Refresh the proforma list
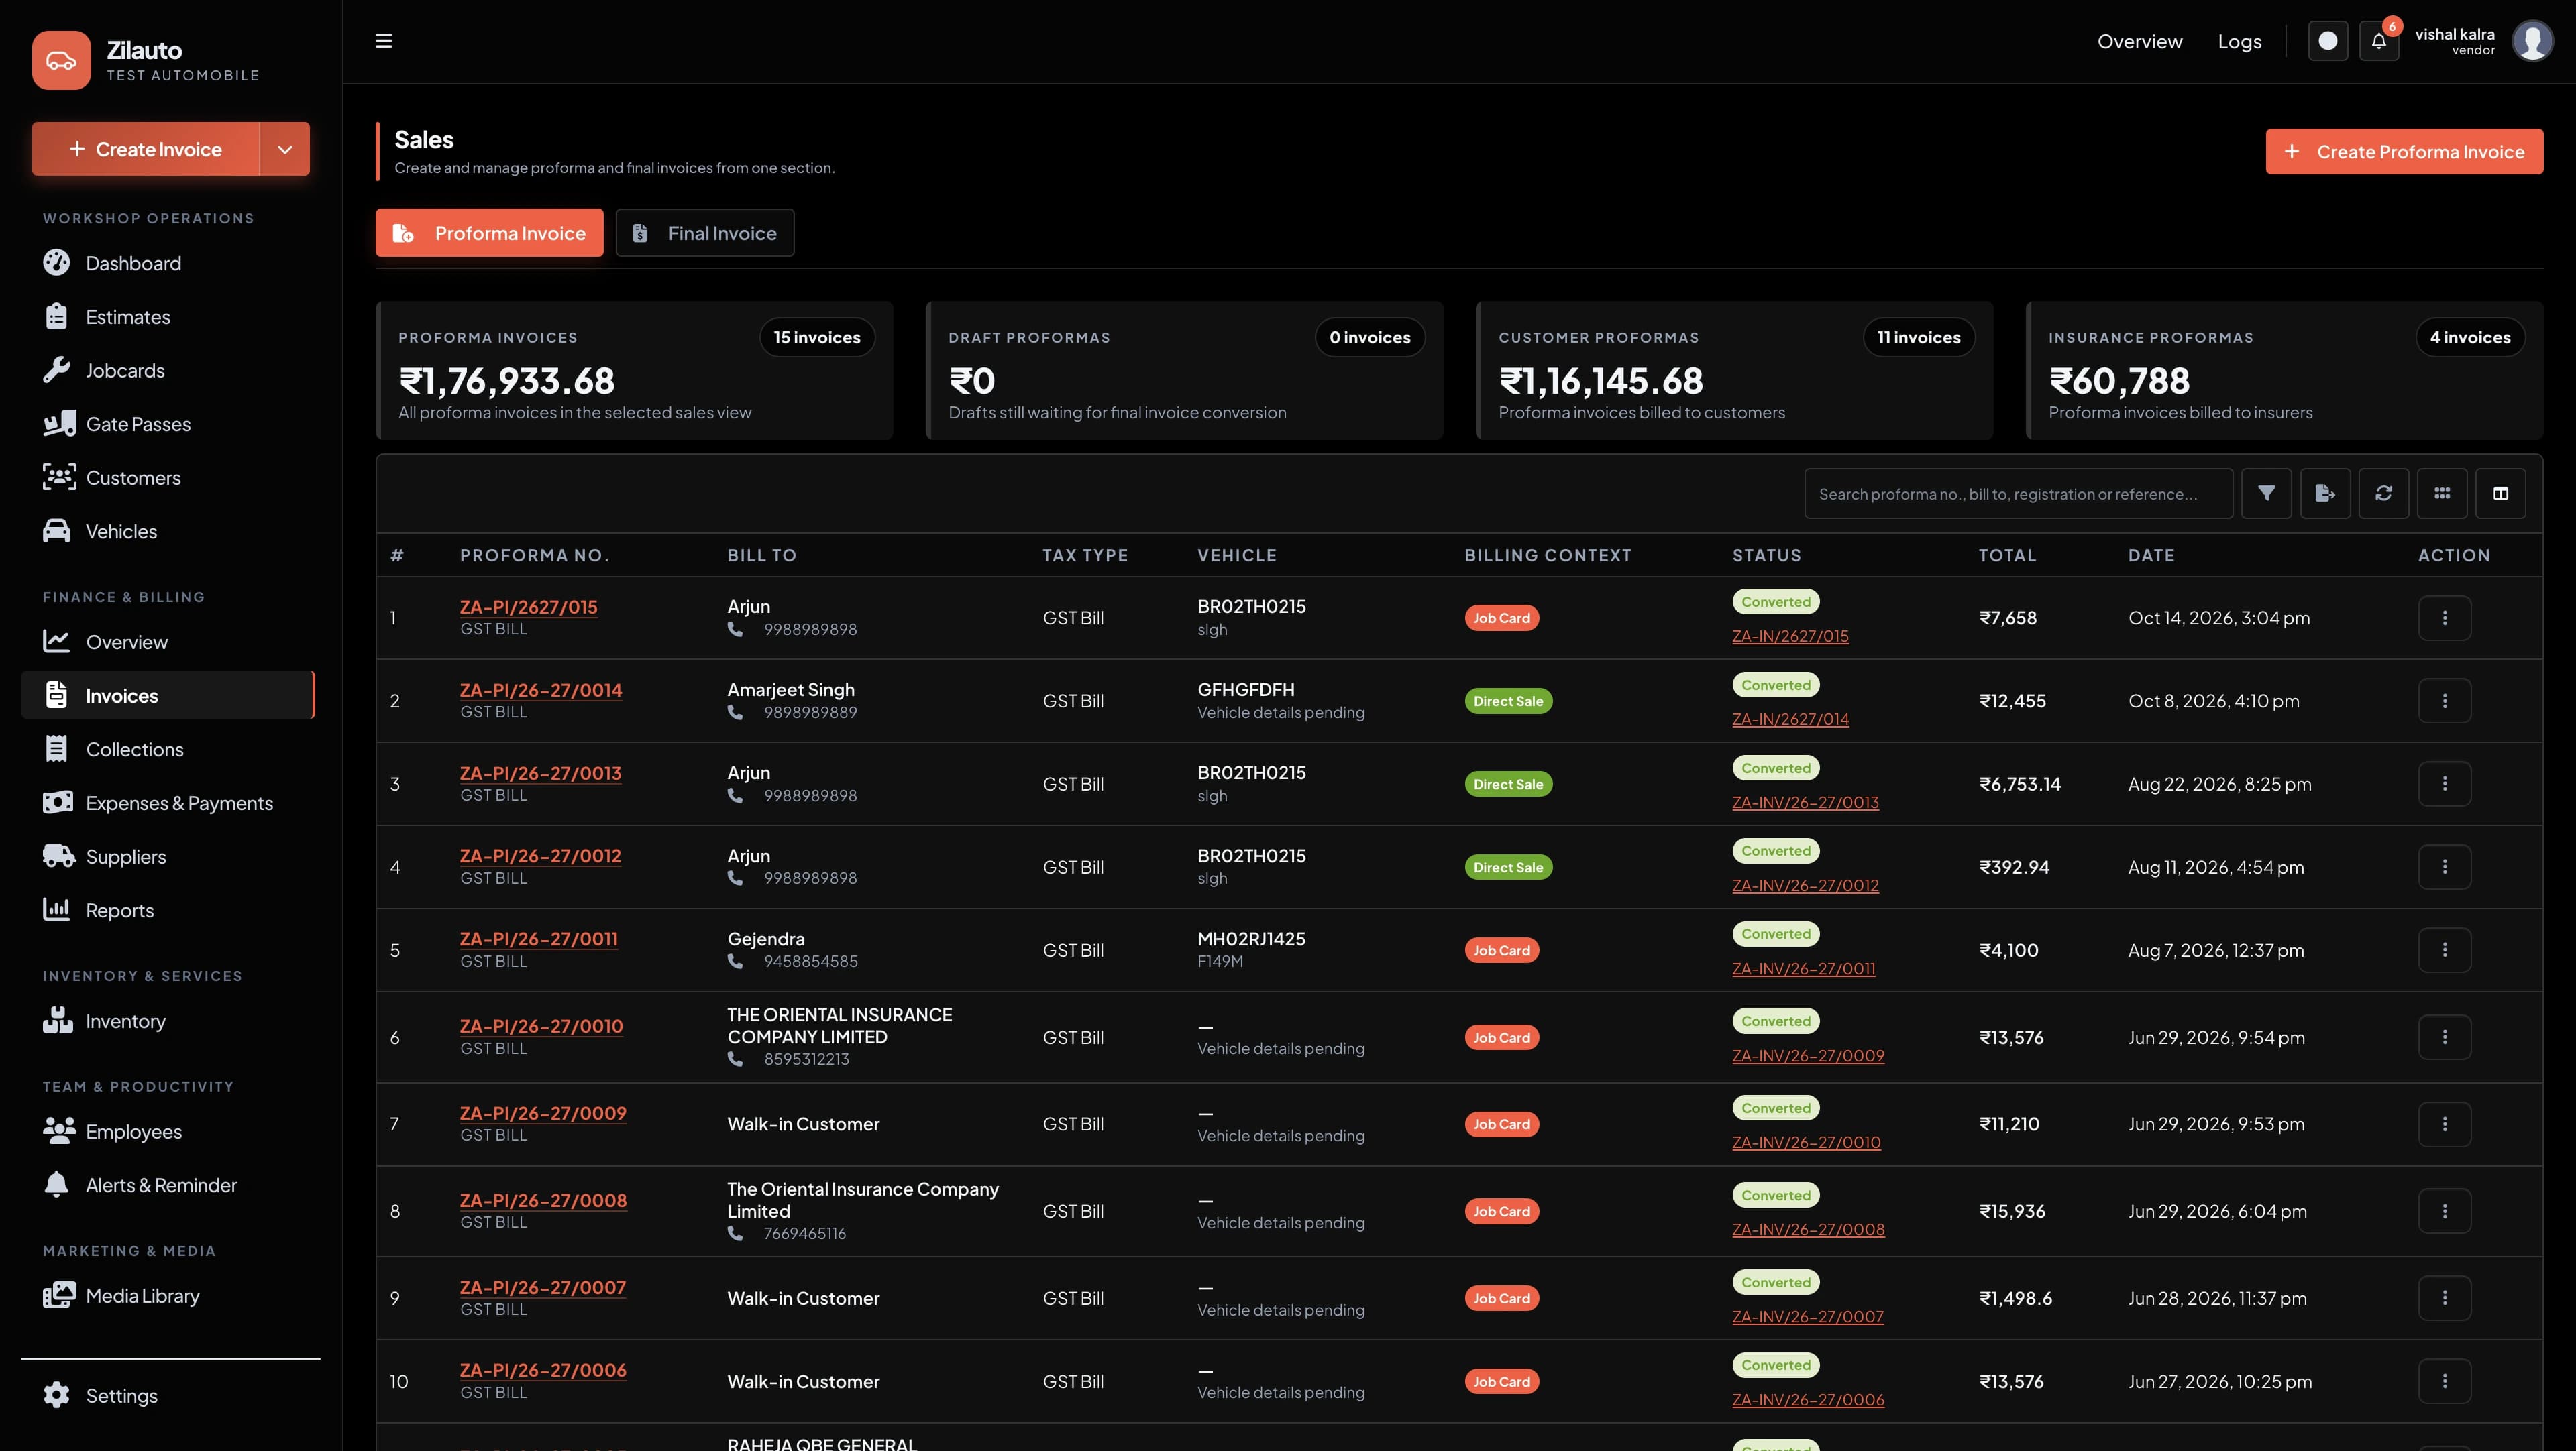Viewport: 2576px width, 1451px height. point(2383,494)
